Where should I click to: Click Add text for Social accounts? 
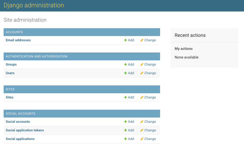(131, 122)
